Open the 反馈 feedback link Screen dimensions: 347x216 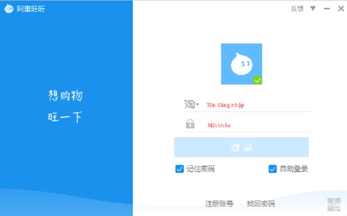[x=297, y=8]
